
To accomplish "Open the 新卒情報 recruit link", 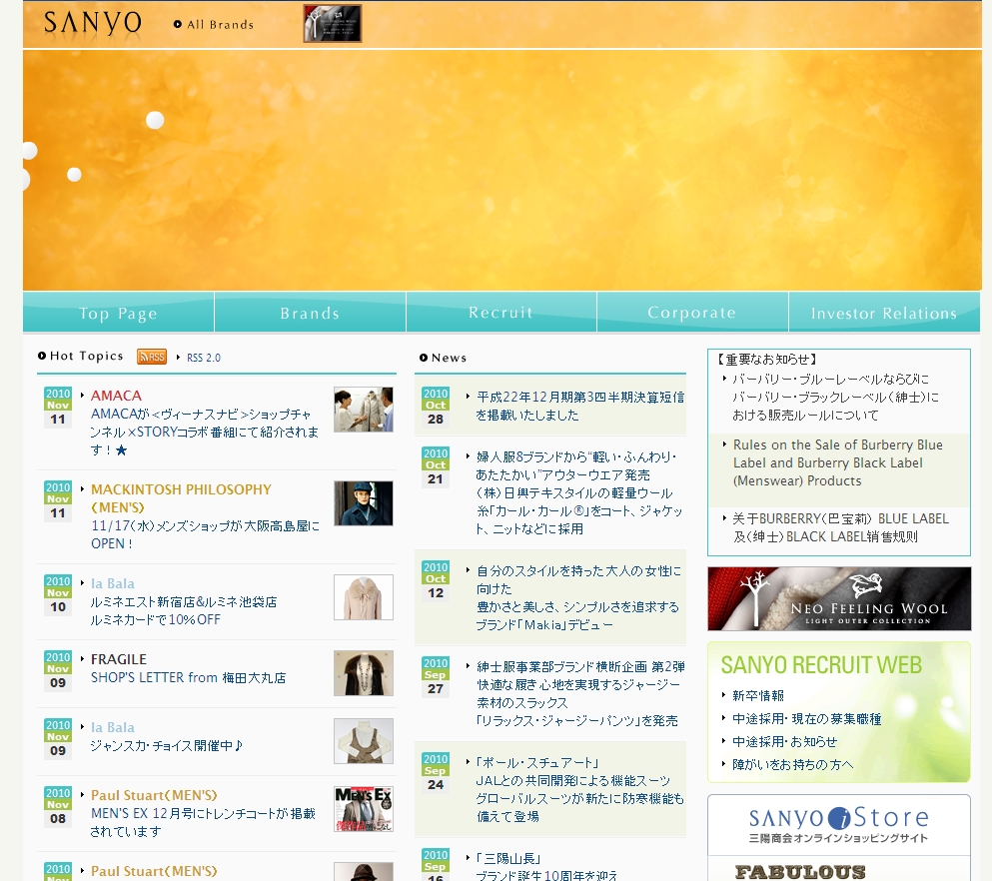I will point(758,695).
